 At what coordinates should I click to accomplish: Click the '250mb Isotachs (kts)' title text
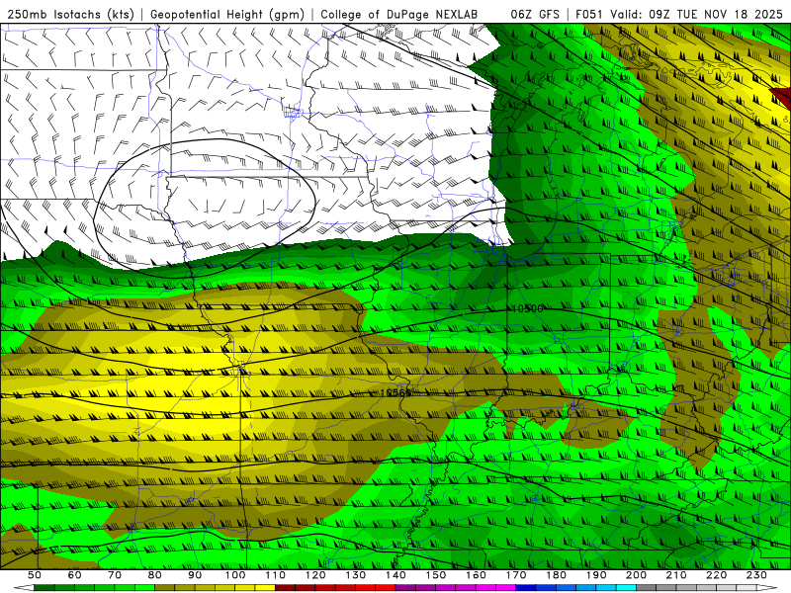[70, 14]
